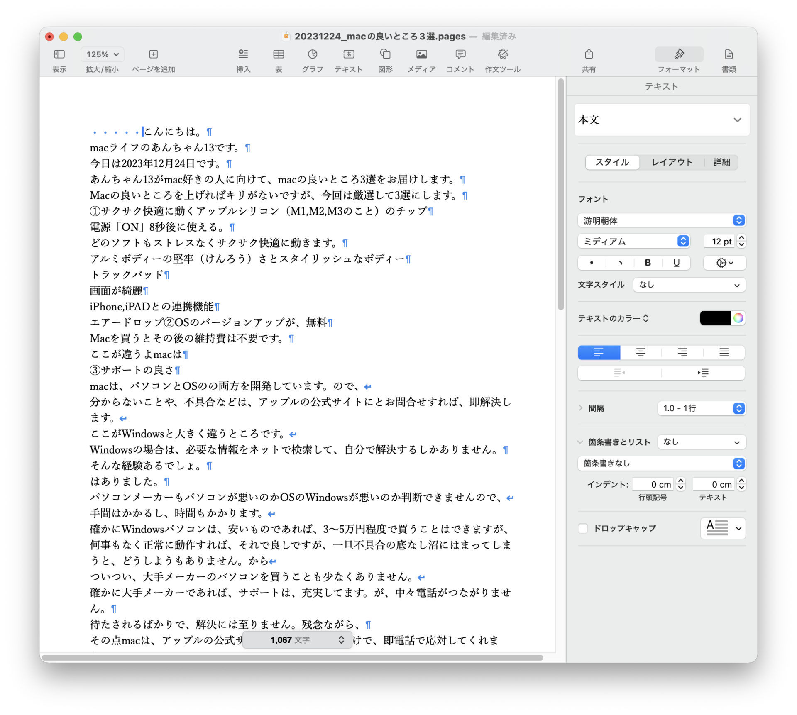Add a comment with コメント icon
This screenshot has width=797, height=715.
click(x=460, y=54)
